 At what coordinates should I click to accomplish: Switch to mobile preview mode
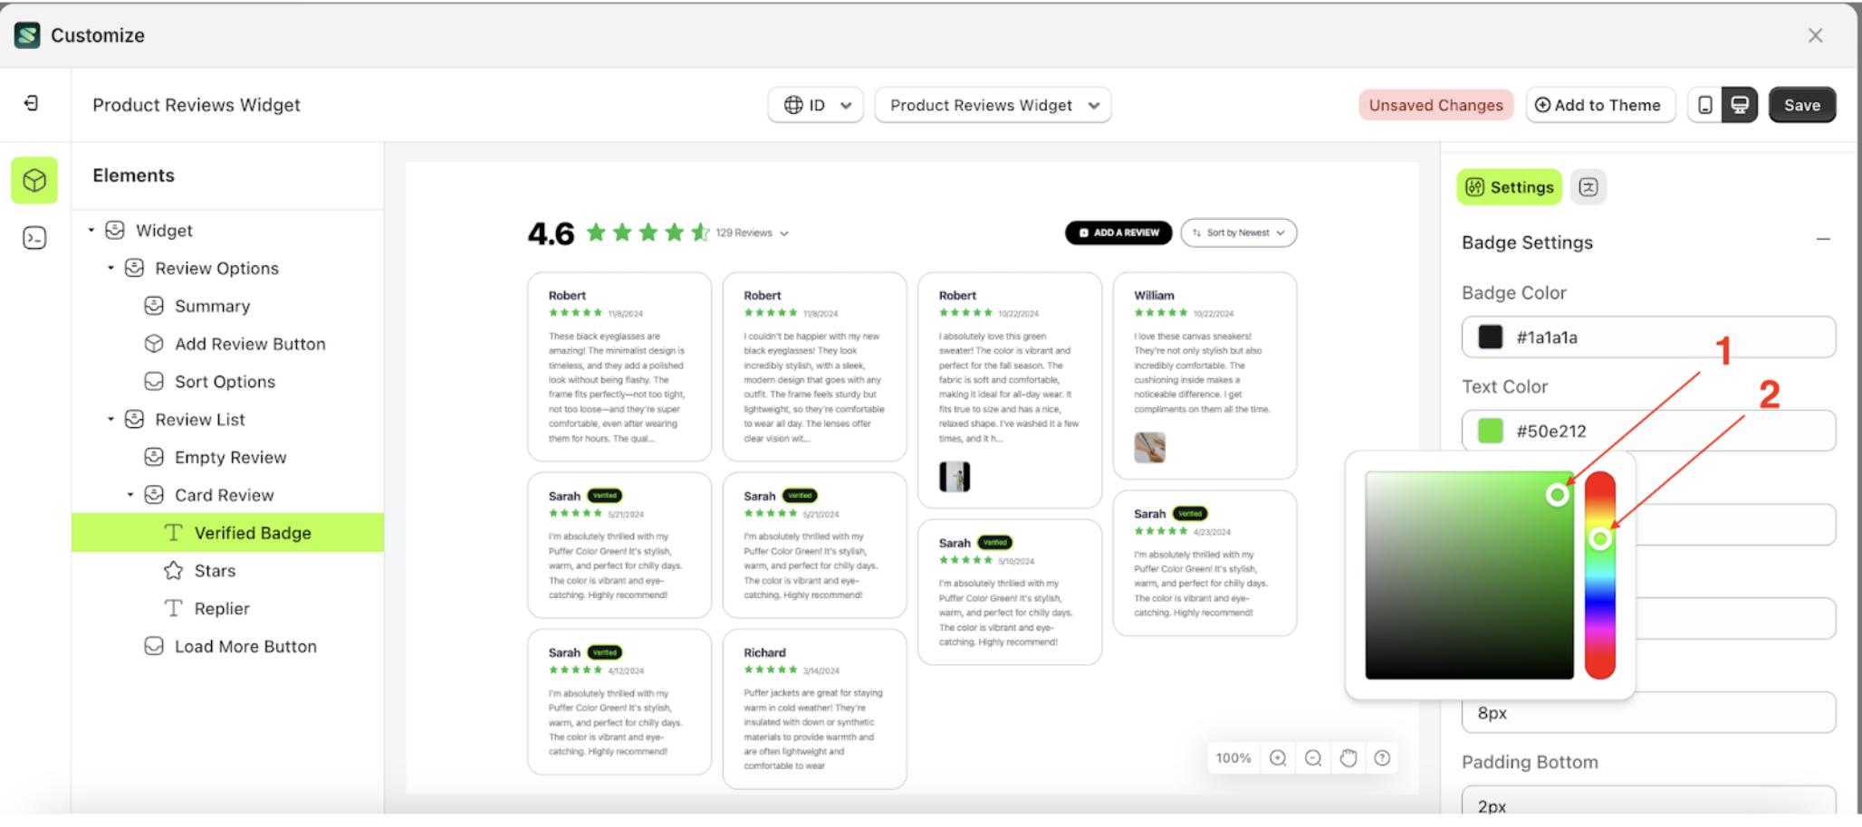1706,104
